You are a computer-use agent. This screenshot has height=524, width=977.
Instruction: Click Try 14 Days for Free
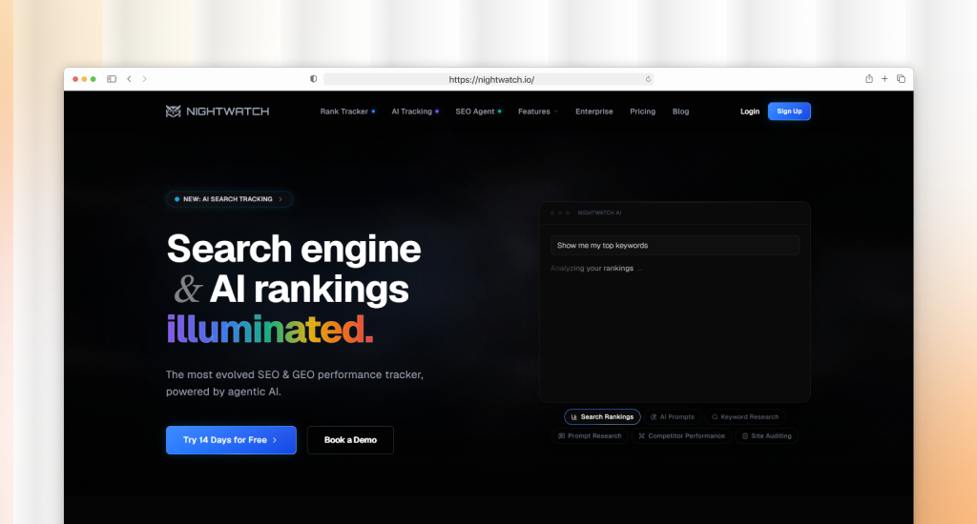click(231, 440)
